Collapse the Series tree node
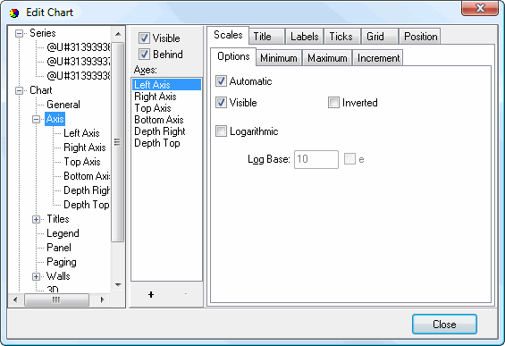This screenshot has height=346, width=505. pos(20,33)
